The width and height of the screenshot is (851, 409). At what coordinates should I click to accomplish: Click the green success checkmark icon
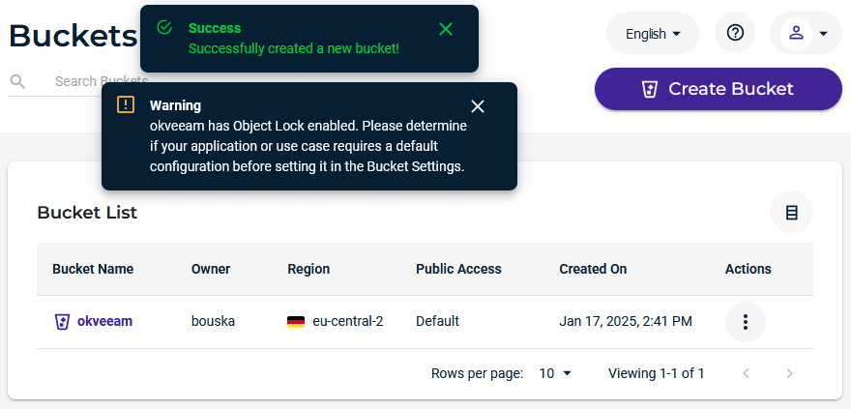pos(164,29)
